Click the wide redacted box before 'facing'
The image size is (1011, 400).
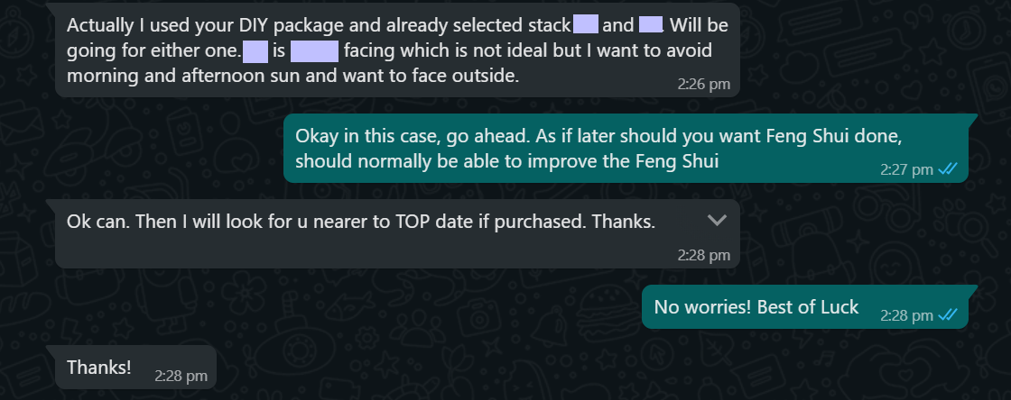coord(315,50)
